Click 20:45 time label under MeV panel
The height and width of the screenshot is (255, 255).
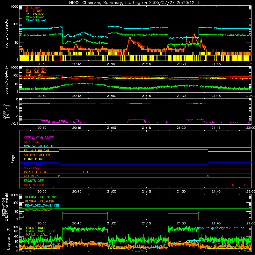coord(77,96)
